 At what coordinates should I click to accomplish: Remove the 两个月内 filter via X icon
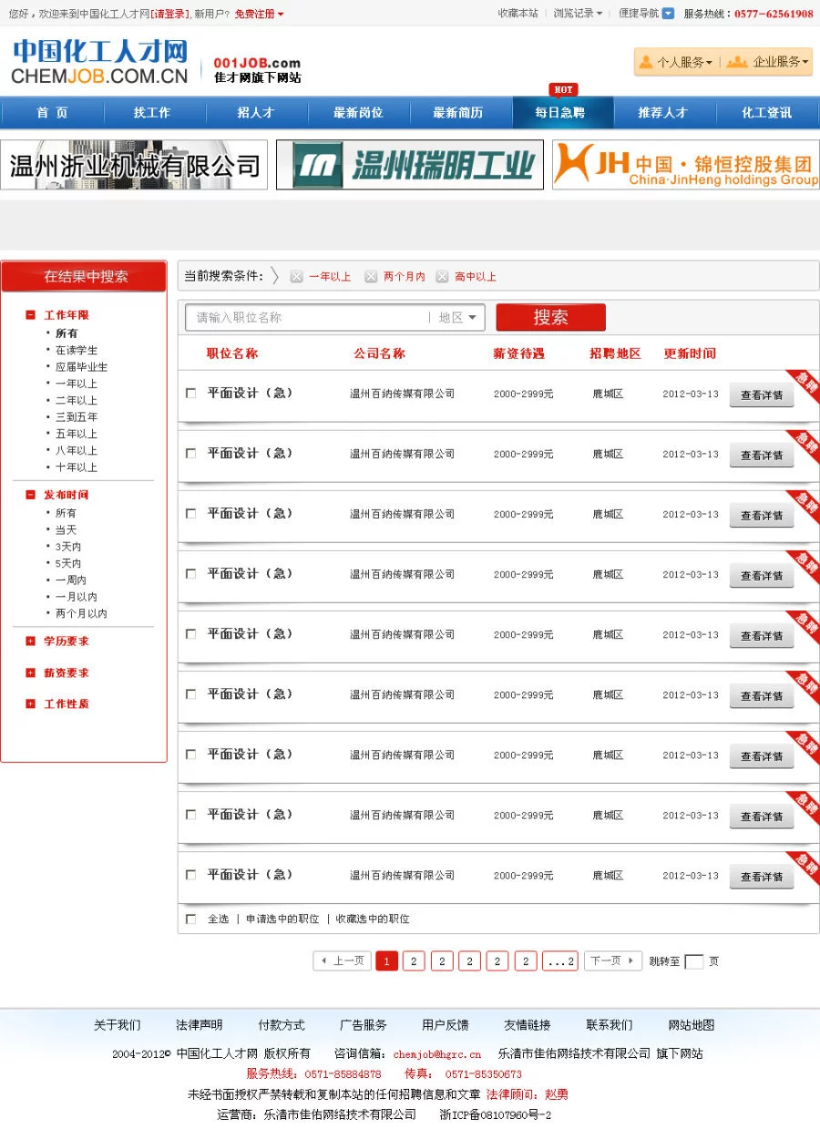371,277
